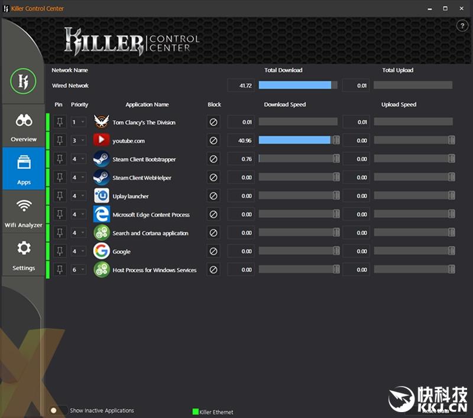The height and width of the screenshot is (418, 473).
Task: Pin Tom Clancy's The Division row
Action: [x=60, y=122]
